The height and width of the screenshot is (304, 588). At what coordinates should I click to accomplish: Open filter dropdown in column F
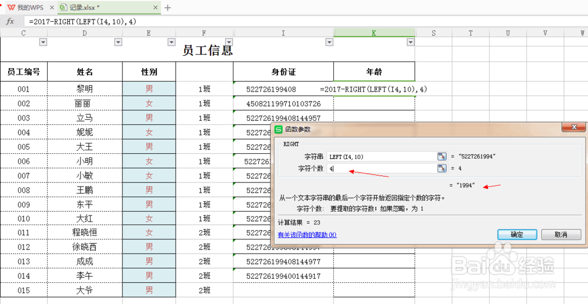[x=229, y=42]
